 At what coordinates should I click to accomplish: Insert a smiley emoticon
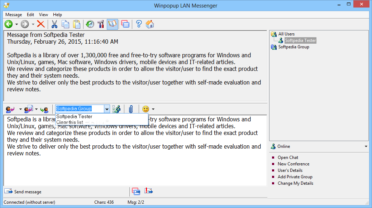tap(146, 109)
